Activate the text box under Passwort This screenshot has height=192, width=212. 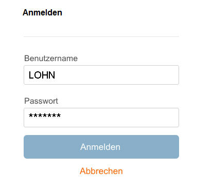pos(101,118)
